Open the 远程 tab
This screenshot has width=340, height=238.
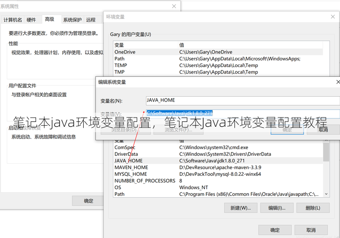(90, 20)
